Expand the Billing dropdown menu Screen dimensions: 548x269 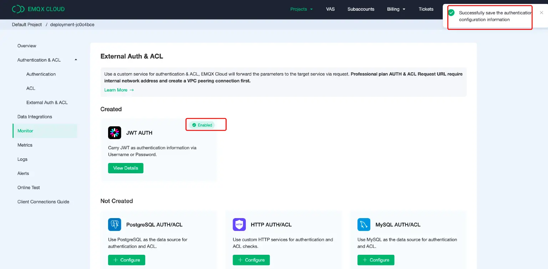coord(396,9)
